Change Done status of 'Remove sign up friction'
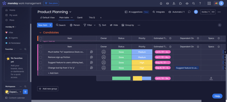Viewport: 227px width, 102px height. [121, 57]
